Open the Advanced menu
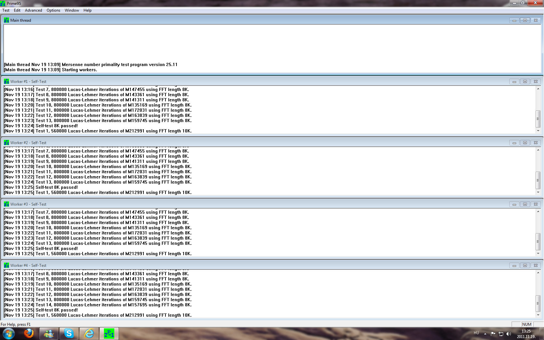Screen dimensions: 544x340 (33, 10)
